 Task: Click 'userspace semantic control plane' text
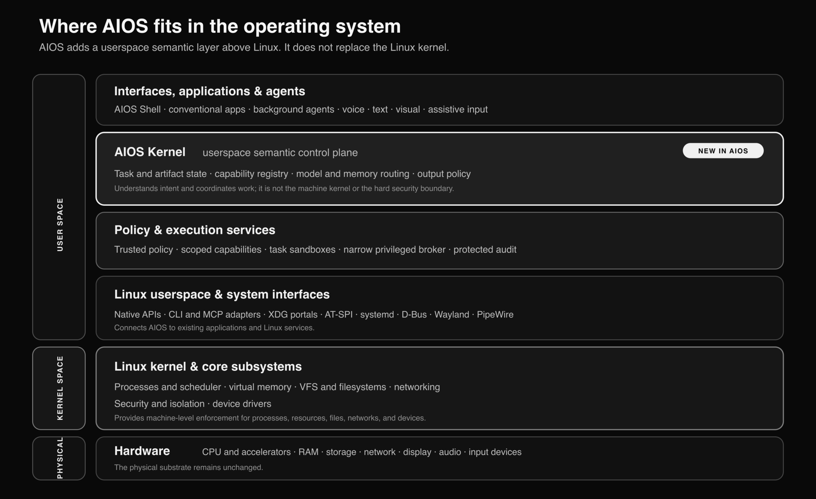[280, 153]
